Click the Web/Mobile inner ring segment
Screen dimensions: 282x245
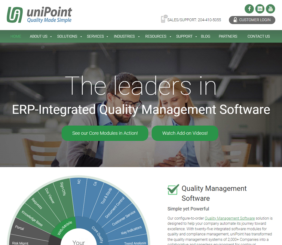(x=64, y=228)
